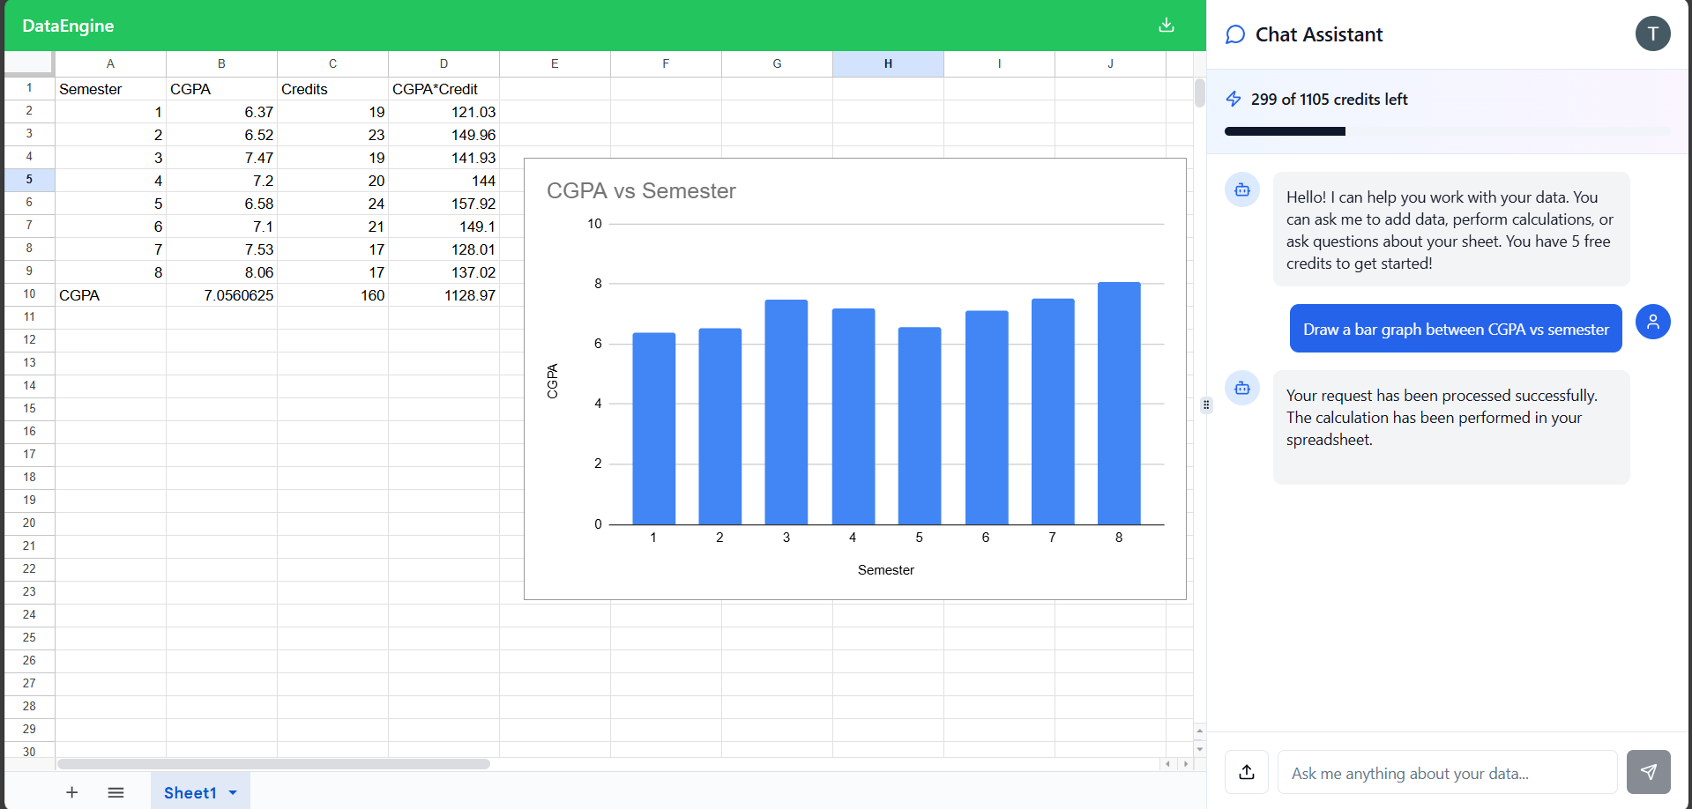1692x809 pixels.
Task: Click the bot avatar beside the success message
Action: pyautogui.click(x=1241, y=388)
